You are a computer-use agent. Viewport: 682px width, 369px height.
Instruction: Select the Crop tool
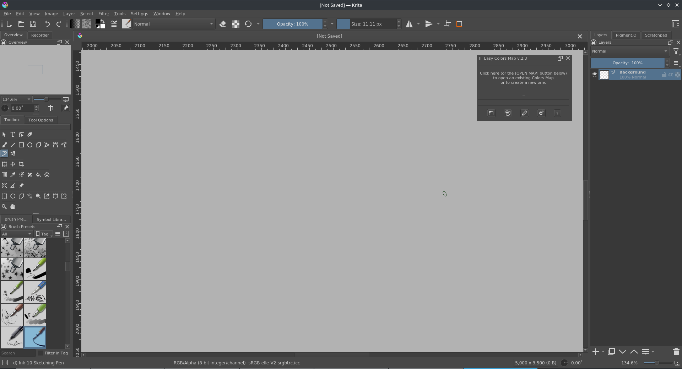pyautogui.click(x=21, y=164)
